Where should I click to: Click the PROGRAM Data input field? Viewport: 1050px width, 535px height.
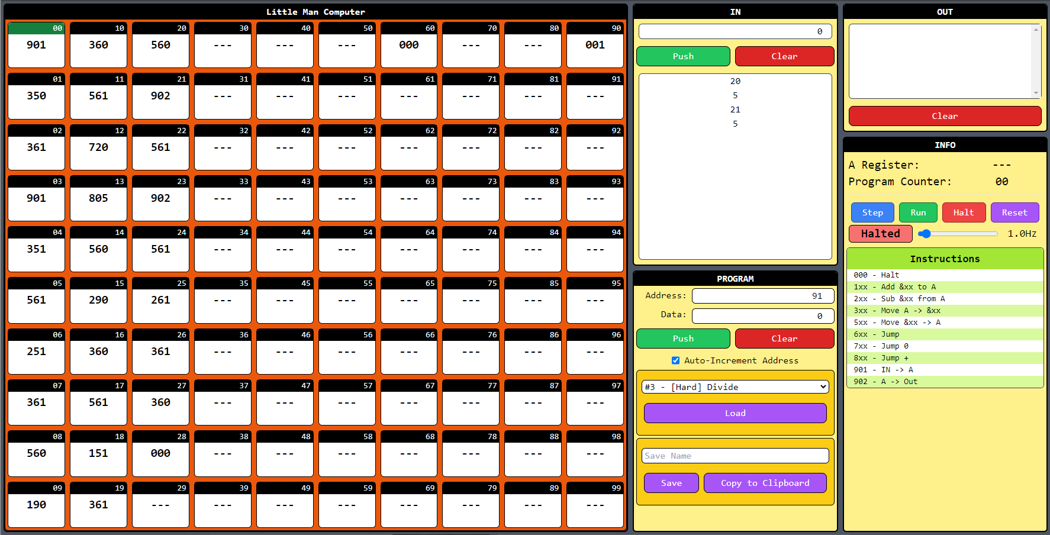[762, 316]
